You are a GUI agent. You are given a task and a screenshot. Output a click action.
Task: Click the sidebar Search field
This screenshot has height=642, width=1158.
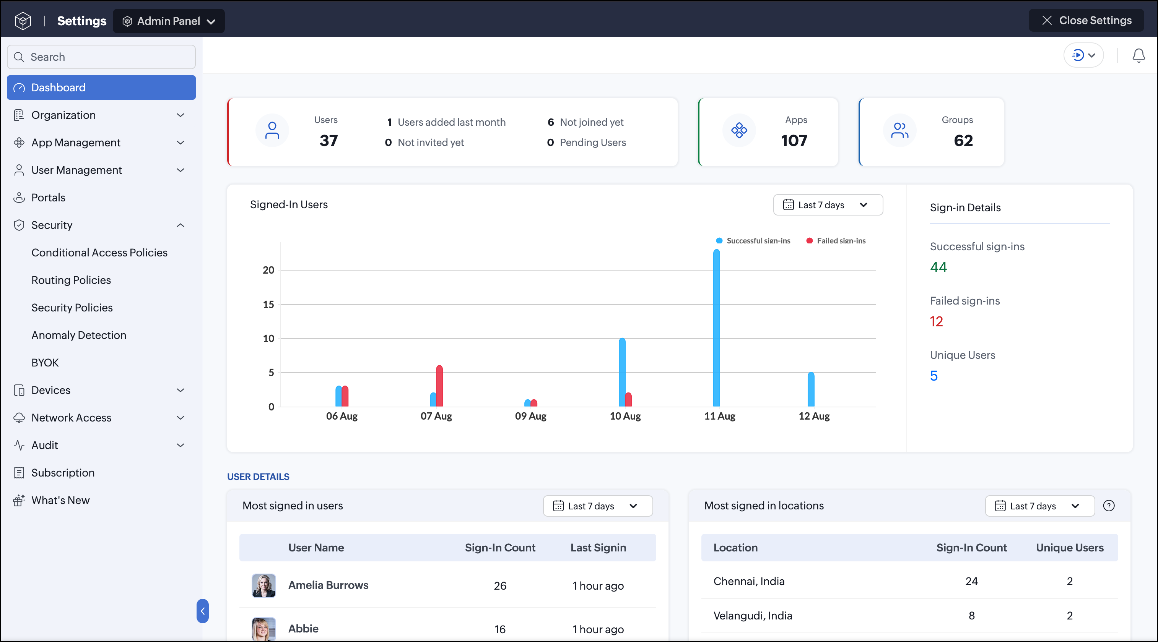click(101, 57)
